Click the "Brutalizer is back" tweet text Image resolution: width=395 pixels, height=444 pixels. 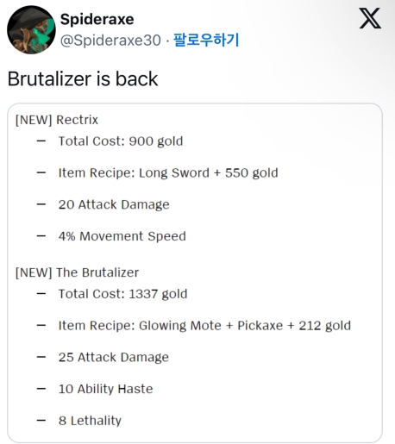[83, 78]
